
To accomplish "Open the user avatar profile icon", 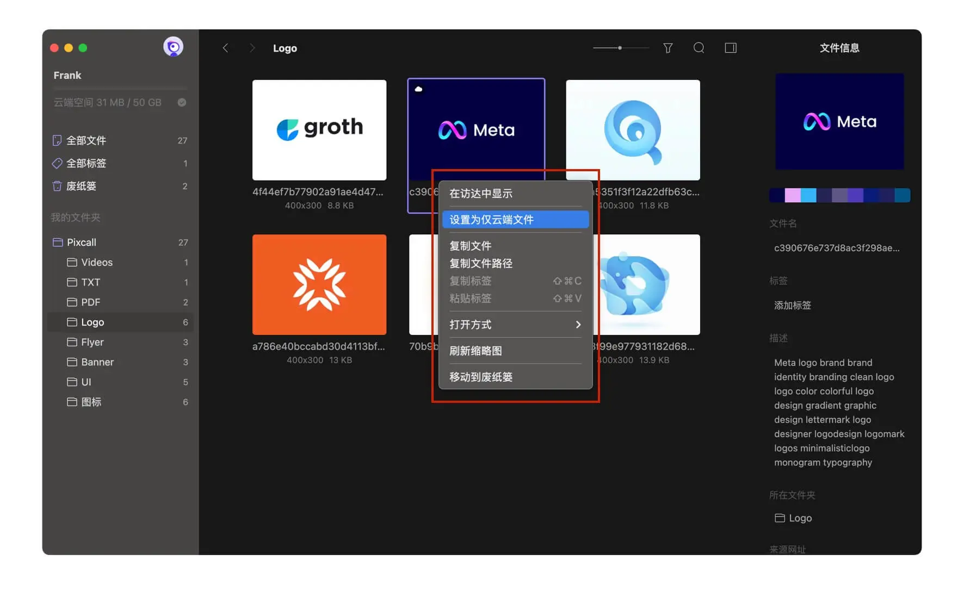I will (x=173, y=47).
